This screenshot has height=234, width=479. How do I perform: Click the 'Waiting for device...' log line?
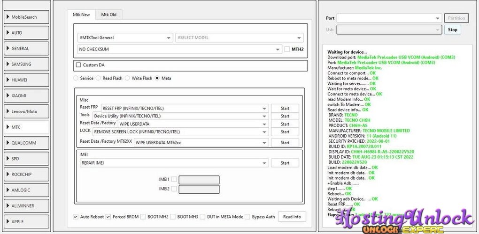[347, 52]
